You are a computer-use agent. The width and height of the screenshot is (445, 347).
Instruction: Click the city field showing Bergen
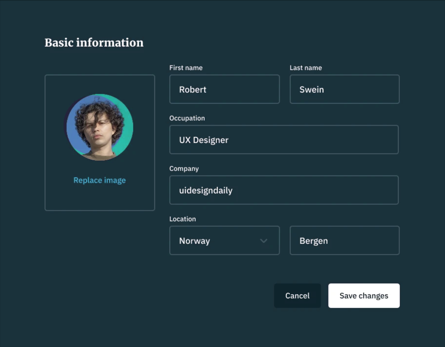point(344,241)
